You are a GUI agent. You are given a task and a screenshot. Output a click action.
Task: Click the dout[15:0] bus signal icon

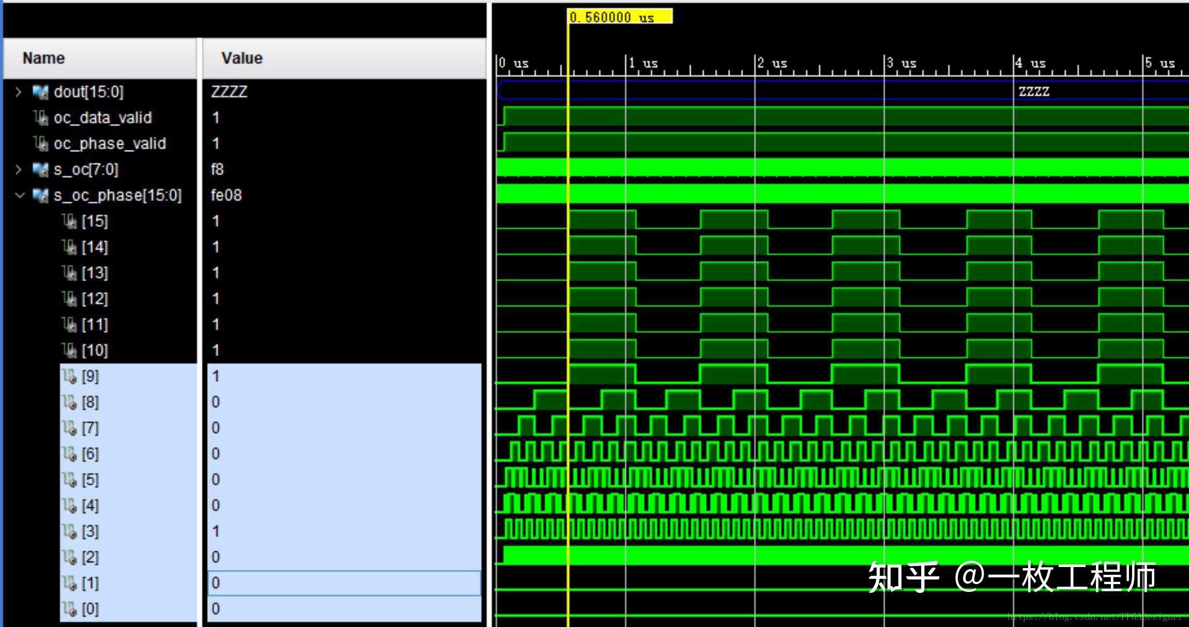coord(40,92)
